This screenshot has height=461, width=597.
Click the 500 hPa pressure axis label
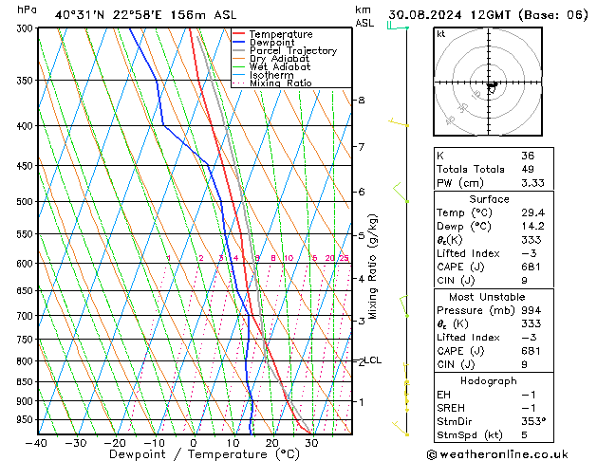click(25, 202)
